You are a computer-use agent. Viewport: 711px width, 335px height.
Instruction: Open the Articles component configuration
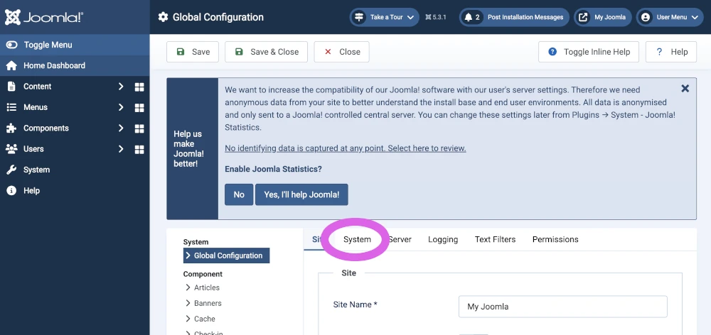pos(206,287)
